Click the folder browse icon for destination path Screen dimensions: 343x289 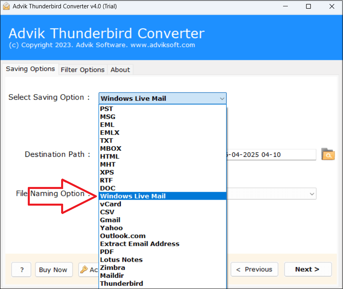tap(328, 154)
